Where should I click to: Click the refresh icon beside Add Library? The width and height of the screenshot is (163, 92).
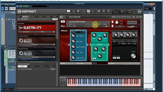point(19,19)
